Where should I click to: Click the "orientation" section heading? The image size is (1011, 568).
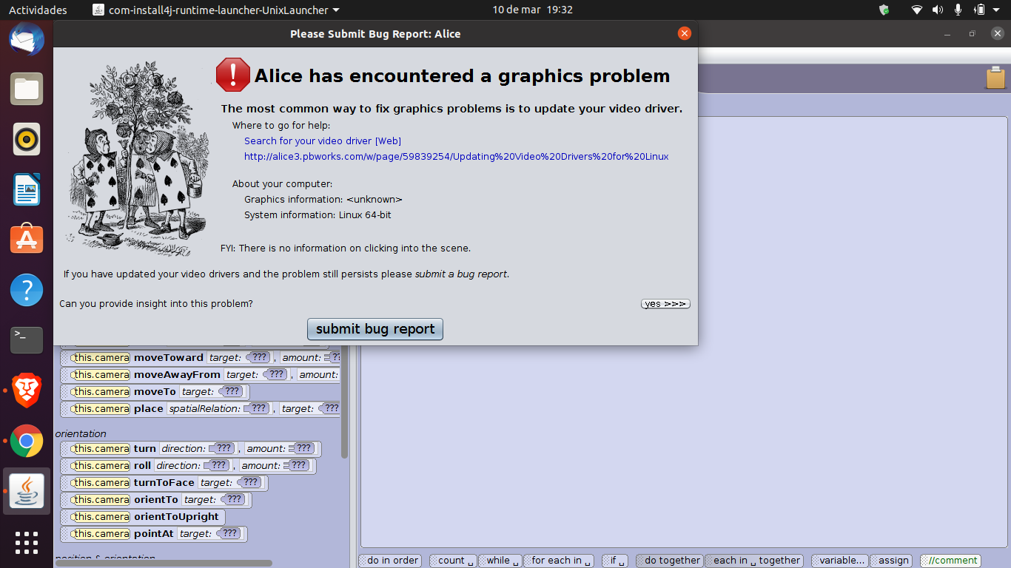click(81, 433)
